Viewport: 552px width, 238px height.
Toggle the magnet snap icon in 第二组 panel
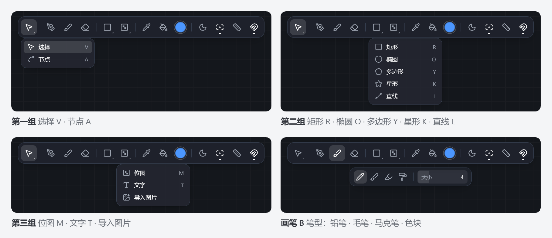click(523, 27)
